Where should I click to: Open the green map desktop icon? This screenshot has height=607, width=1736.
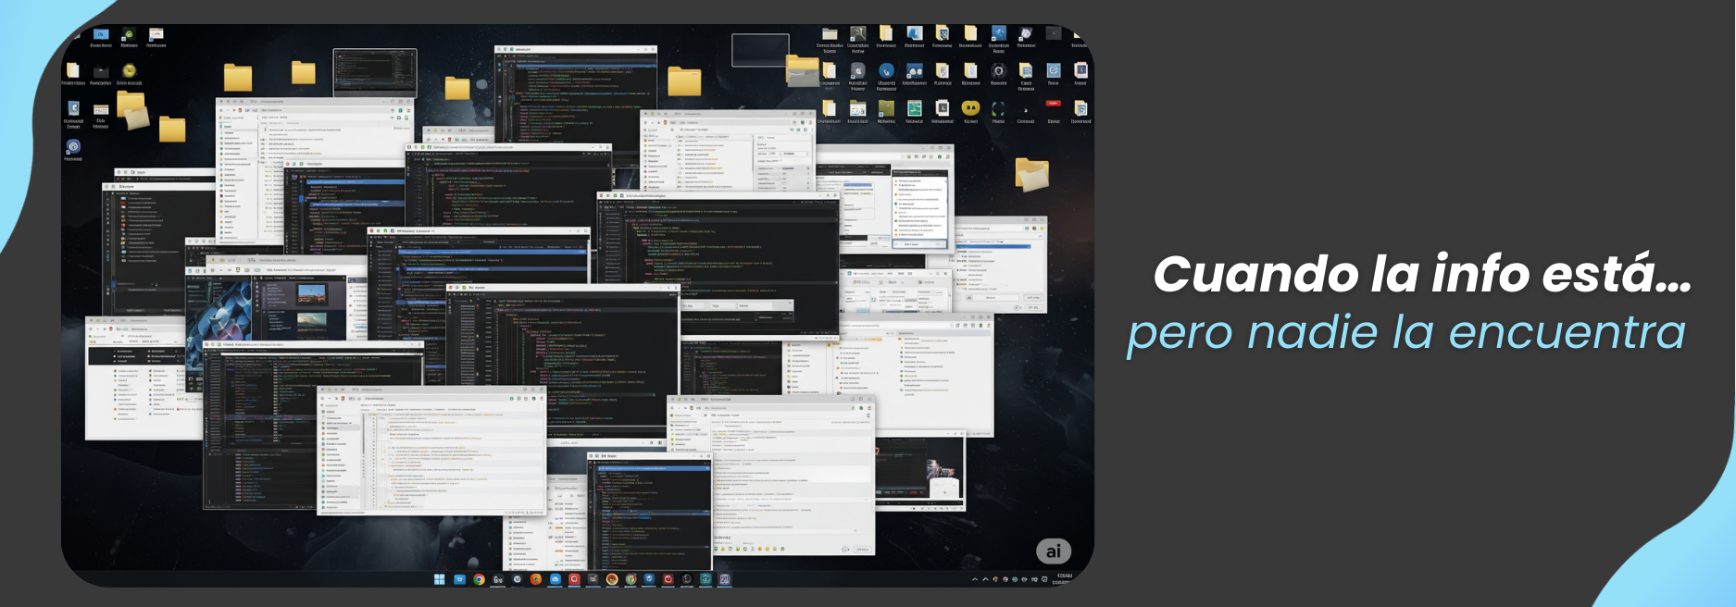pyautogui.click(x=914, y=108)
